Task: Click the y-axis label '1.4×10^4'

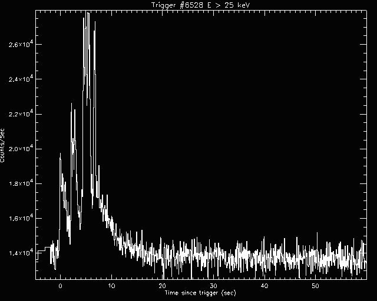Action: (x=21, y=253)
